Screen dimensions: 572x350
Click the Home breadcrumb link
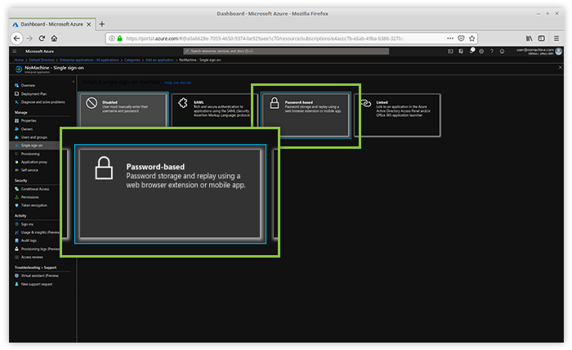point(19,60)
